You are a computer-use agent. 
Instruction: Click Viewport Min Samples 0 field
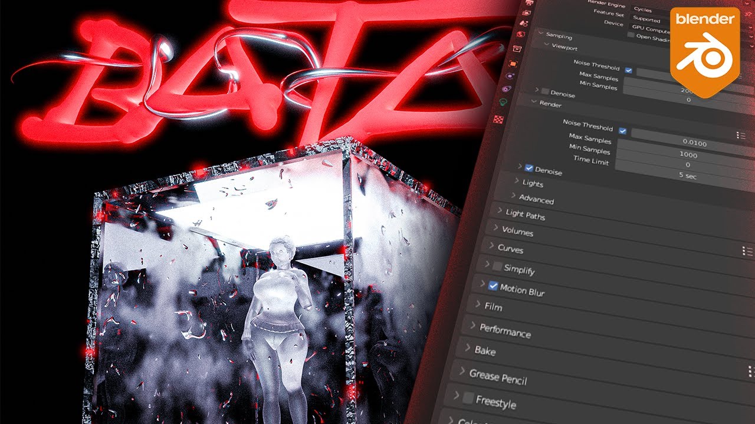[688, 100]
